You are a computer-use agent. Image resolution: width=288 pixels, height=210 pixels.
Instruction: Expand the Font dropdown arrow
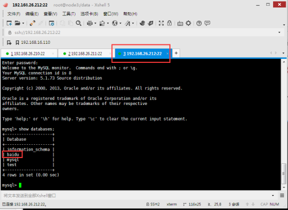[133, 23]
